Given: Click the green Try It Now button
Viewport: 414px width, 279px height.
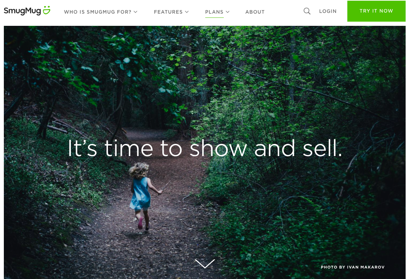Looking at the screenshot, I should point(376,11).
